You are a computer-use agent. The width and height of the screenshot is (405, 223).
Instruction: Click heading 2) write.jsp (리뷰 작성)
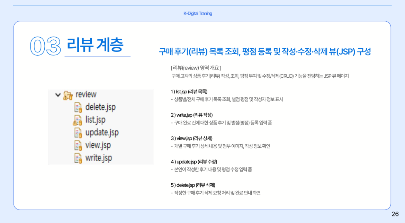(x=192, y=115)
